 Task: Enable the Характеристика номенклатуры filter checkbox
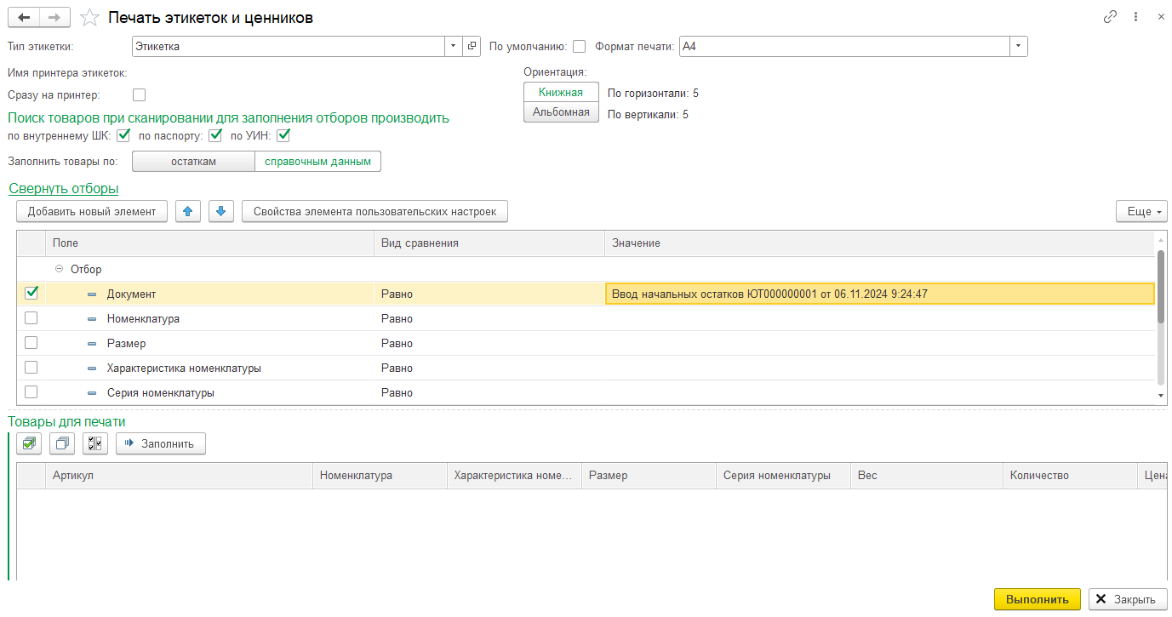point(31,368)
